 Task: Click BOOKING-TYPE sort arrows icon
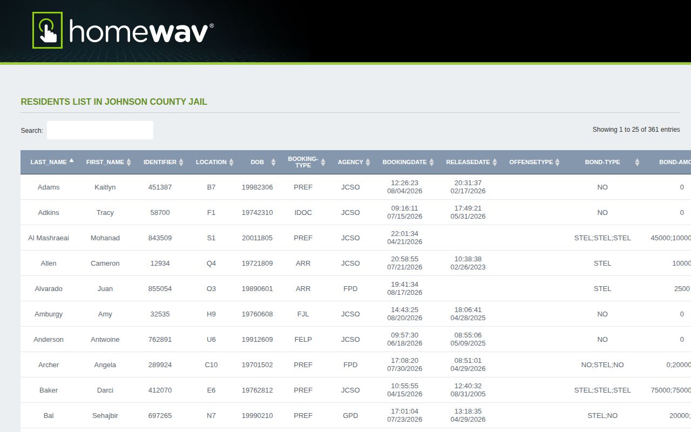323,162
